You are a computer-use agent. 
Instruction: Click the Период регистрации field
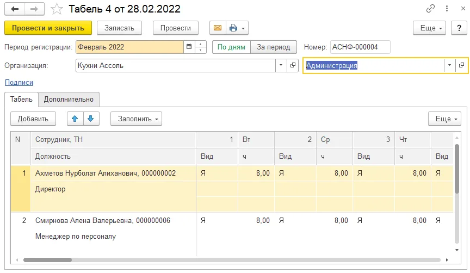point(129,47)
